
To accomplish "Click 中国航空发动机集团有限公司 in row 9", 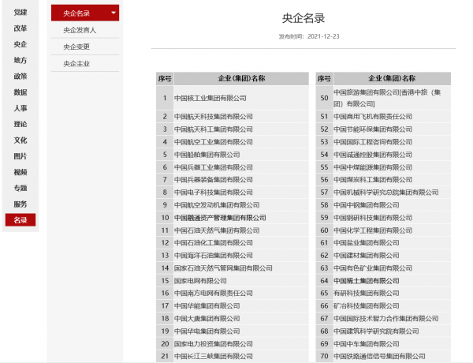I will click(217, 205).
